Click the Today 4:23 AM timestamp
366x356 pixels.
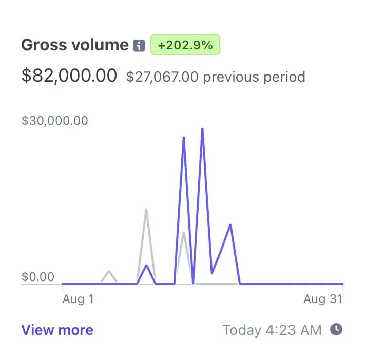coord(272,329)
